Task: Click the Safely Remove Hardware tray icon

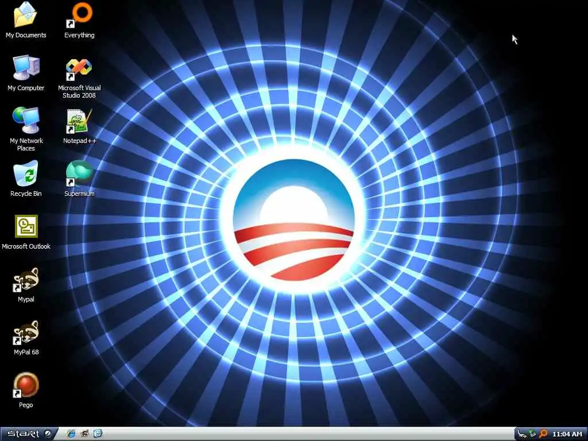Action: (522, 434)
